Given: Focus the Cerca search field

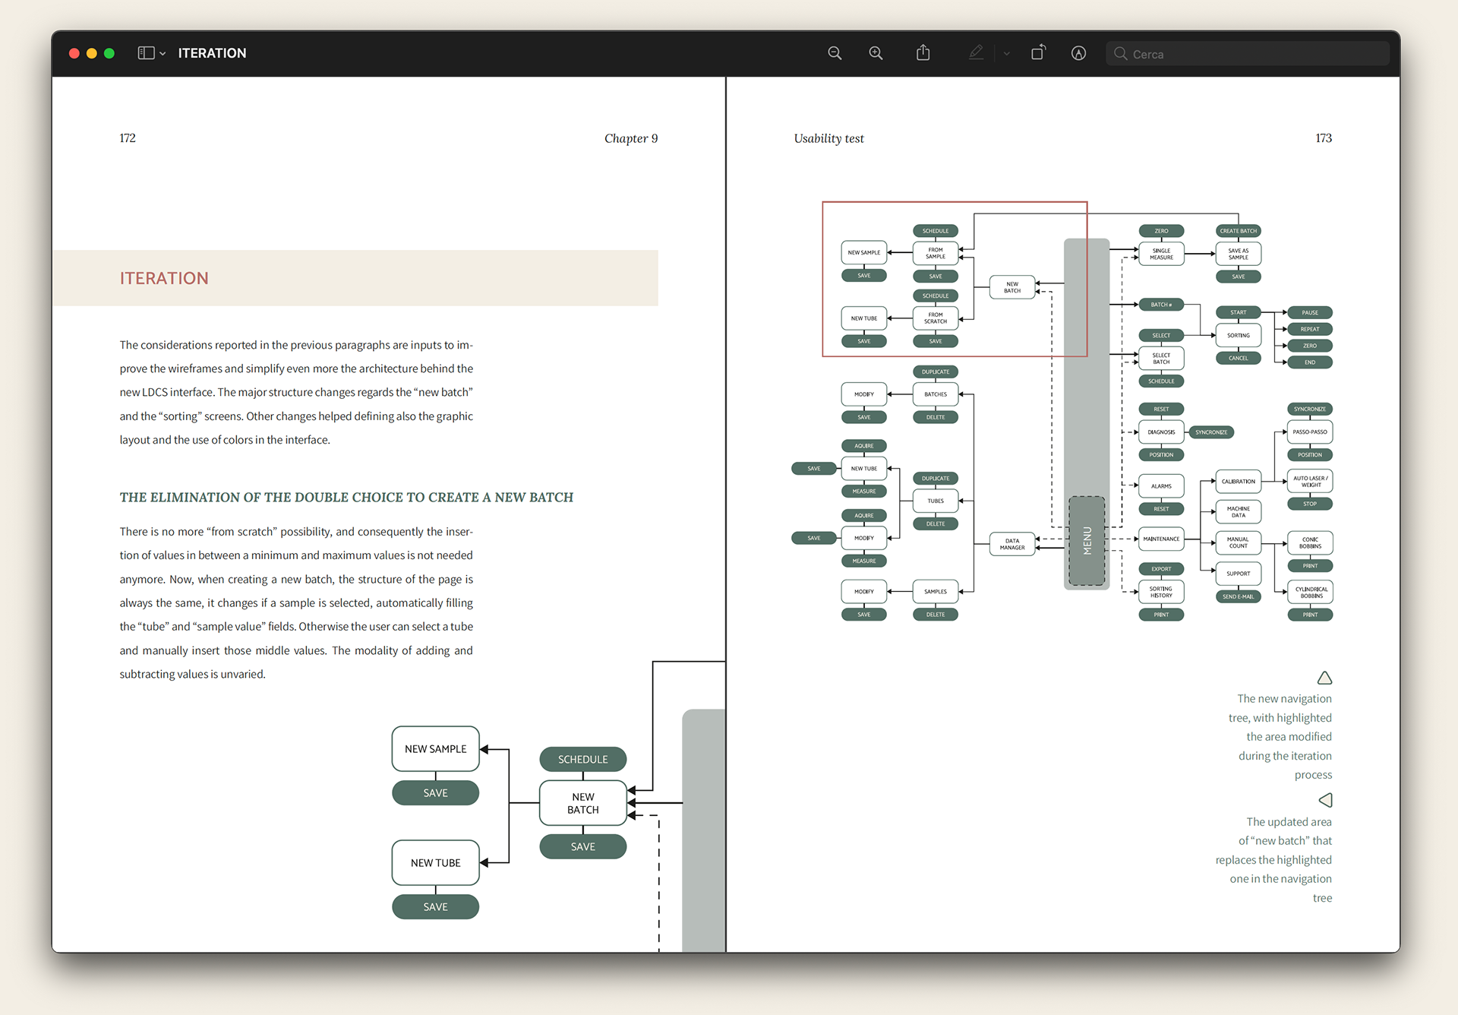Looking at the screenshot, I should (1247, 54).
